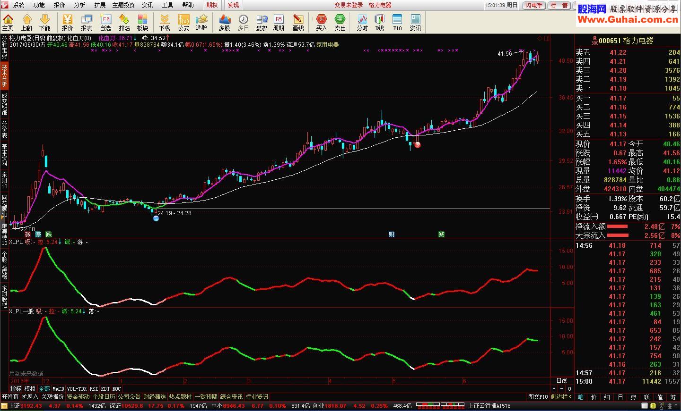Image resolution: width=681 pixels, height=411 pixels.
Task: Open the 主题投资 menu
Action: click(x=123, y=5)
